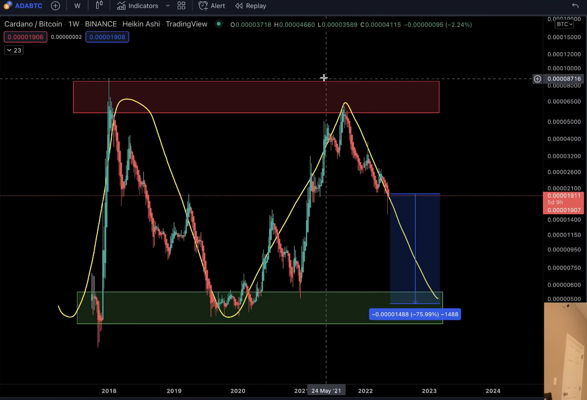Undo the last chart action
587x400 pixels.
tap(575, 6)
